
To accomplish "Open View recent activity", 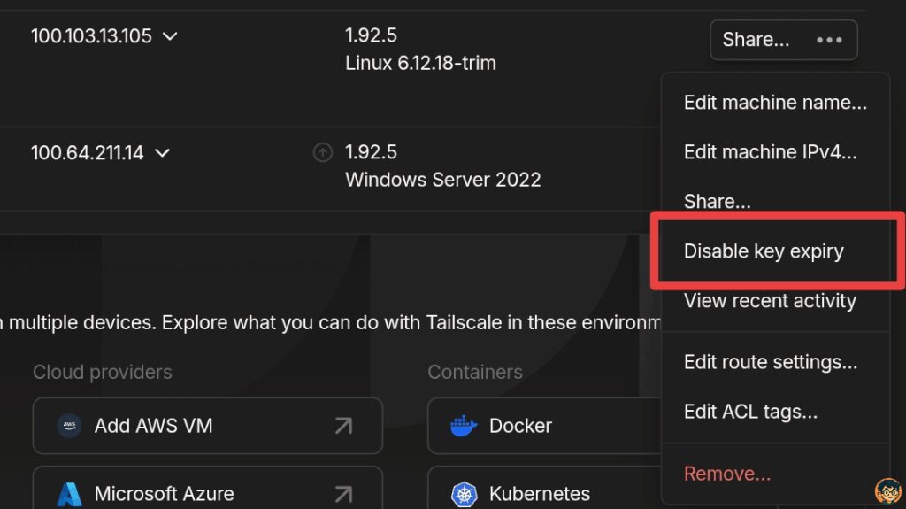I will 770,301.
